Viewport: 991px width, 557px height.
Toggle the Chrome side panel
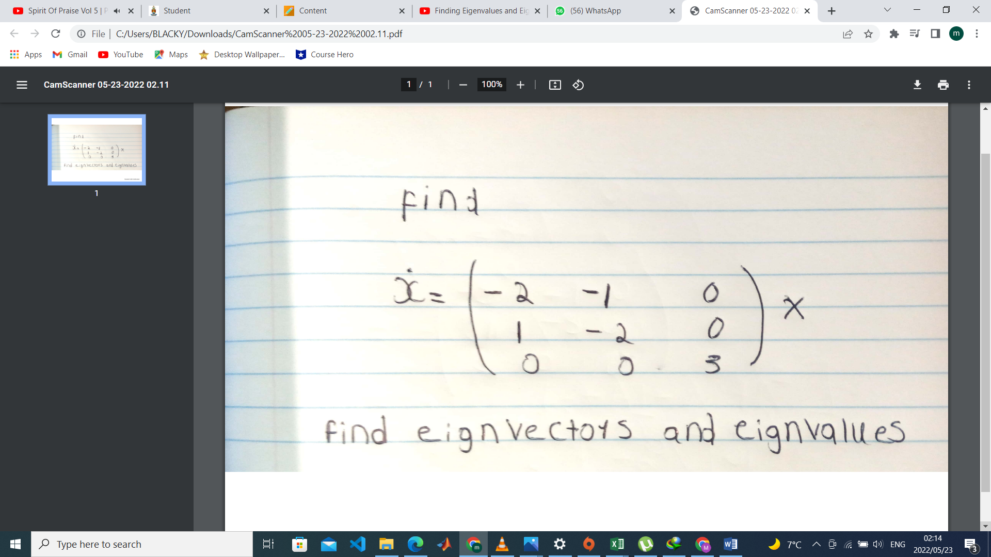click(x=935, y=34)
